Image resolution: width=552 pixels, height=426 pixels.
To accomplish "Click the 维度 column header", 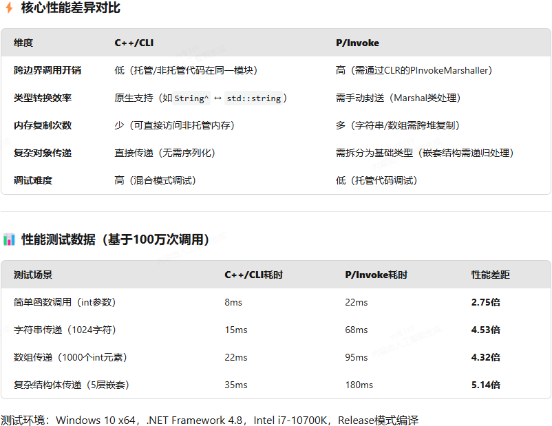I will pyautogui.click(x=23, y=43).
